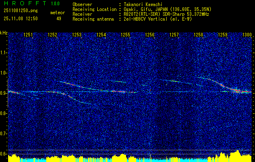Viewport: 255px width, 162px height.
Task: Click the observer name Takanori Kawachi
Action: click(x=143, y=4)
